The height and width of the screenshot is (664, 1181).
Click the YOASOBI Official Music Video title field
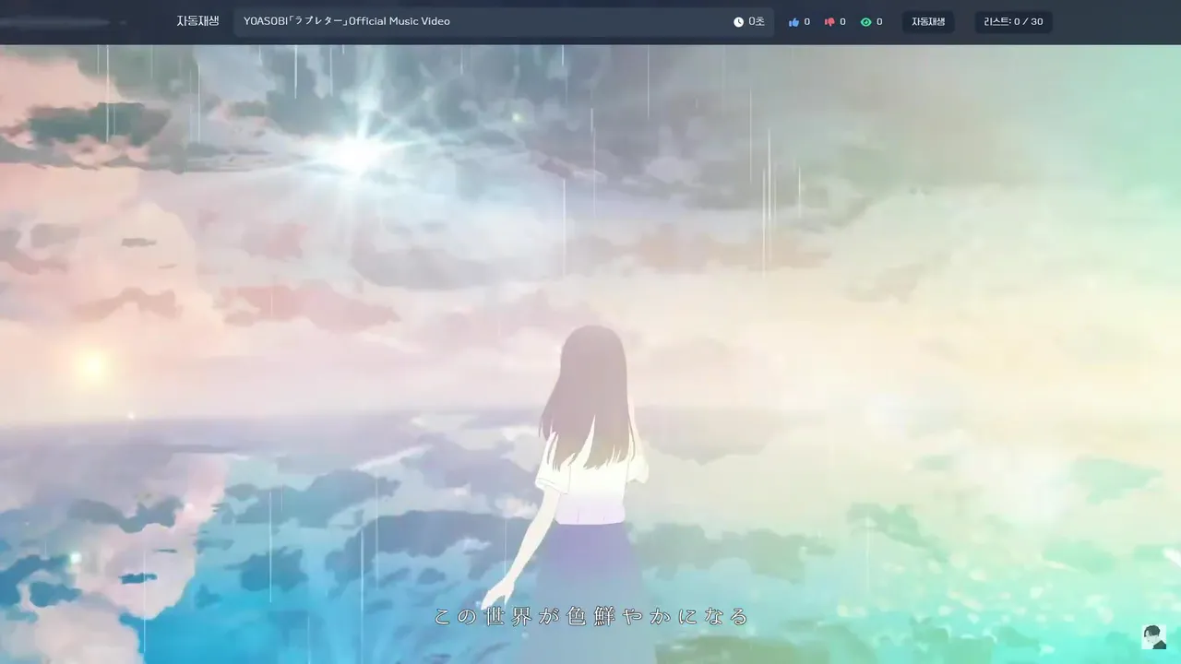pyautogui.click(x=504, y=22)
